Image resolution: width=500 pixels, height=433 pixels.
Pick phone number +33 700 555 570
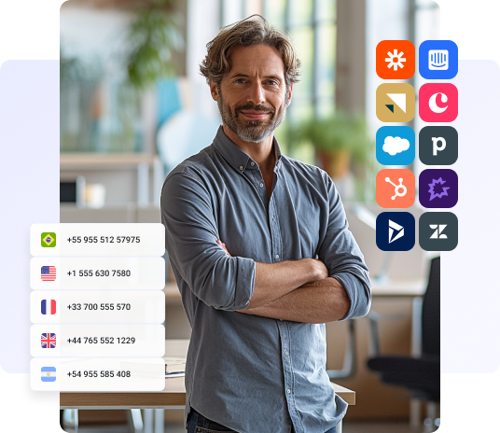click(x=98, y=307)
